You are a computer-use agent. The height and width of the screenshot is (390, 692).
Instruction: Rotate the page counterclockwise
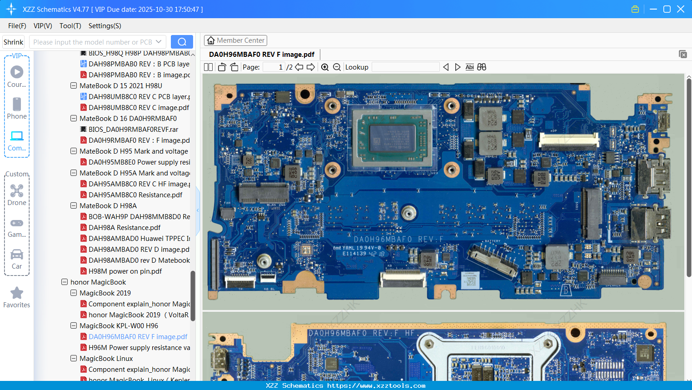coord(222,67)
